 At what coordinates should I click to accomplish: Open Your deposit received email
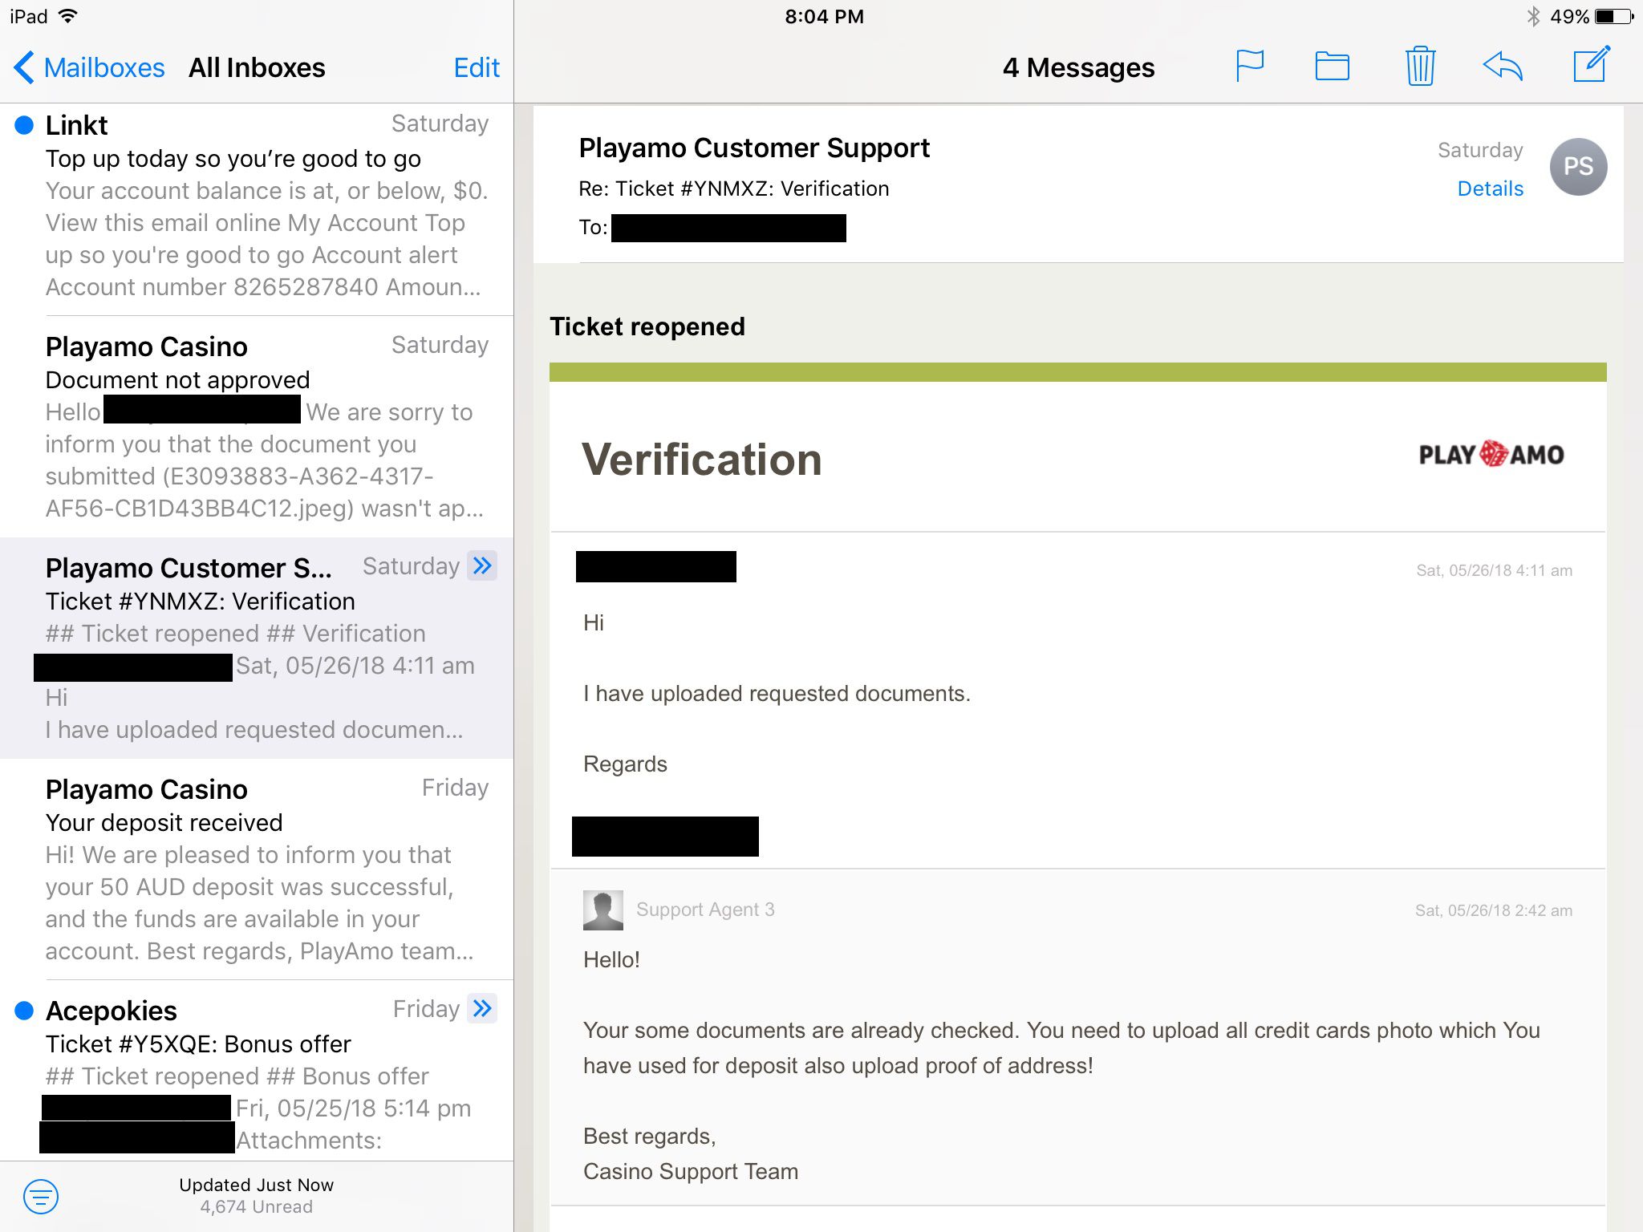click(257, 869)
